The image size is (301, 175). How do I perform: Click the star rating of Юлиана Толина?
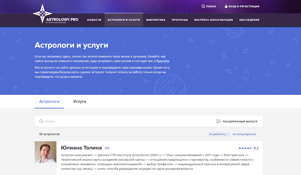click(245, 148)
